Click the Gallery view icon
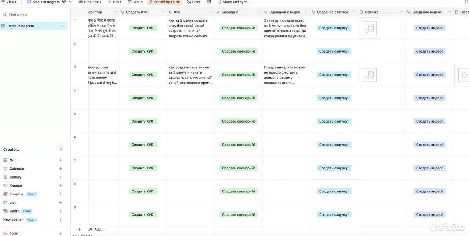Screen dimensions: 469x236 tap(5, 177)
